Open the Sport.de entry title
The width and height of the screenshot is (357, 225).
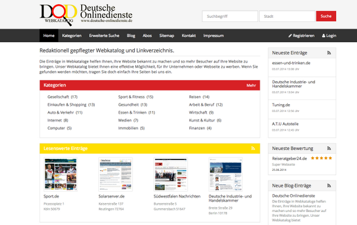pyautogui.click(x=51, y=196)
